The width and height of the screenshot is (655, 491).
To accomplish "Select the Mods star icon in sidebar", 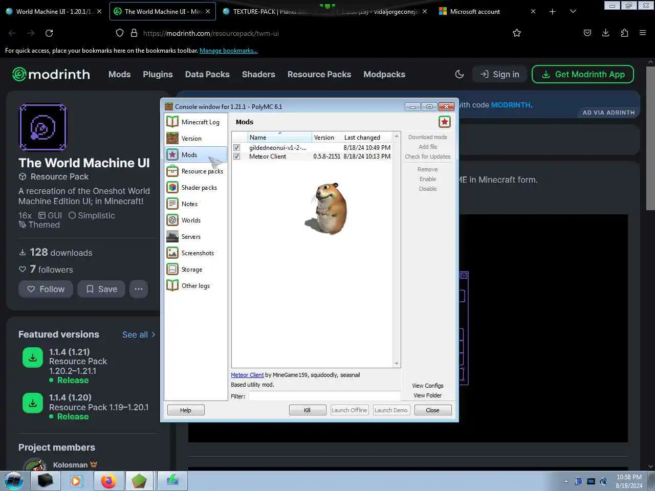I will pos(172,154).
